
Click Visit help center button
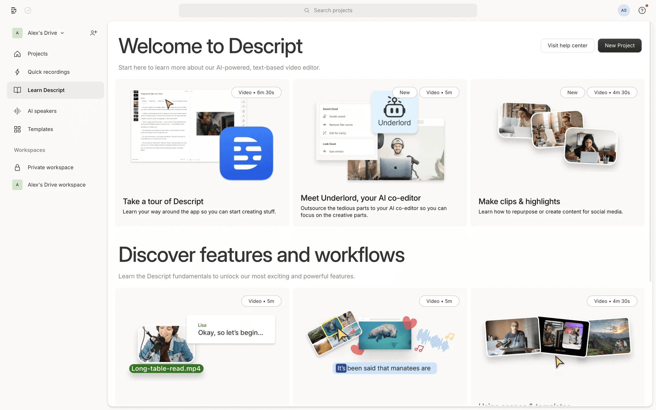[x=567, y=45]
